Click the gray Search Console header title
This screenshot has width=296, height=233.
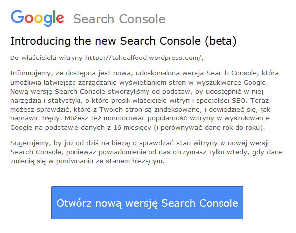(120, 19)
